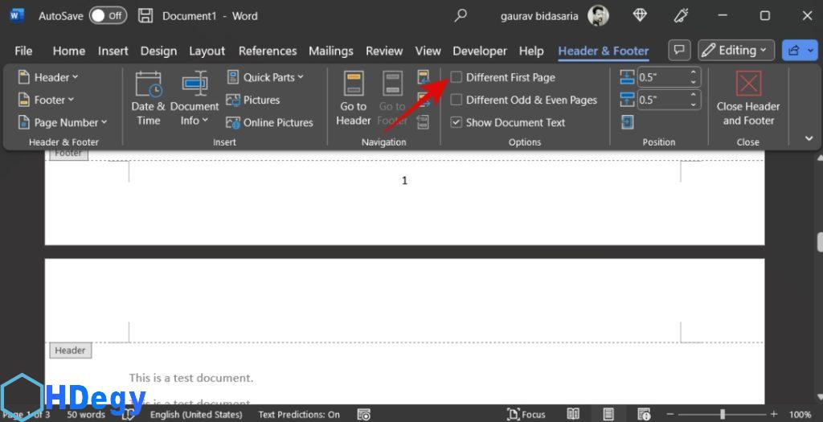Open the Editing mode button
The height and width of the screenshot is (422, 823).
[736, 51]
